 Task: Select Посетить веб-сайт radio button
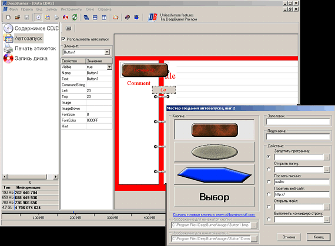pos(269,194)
